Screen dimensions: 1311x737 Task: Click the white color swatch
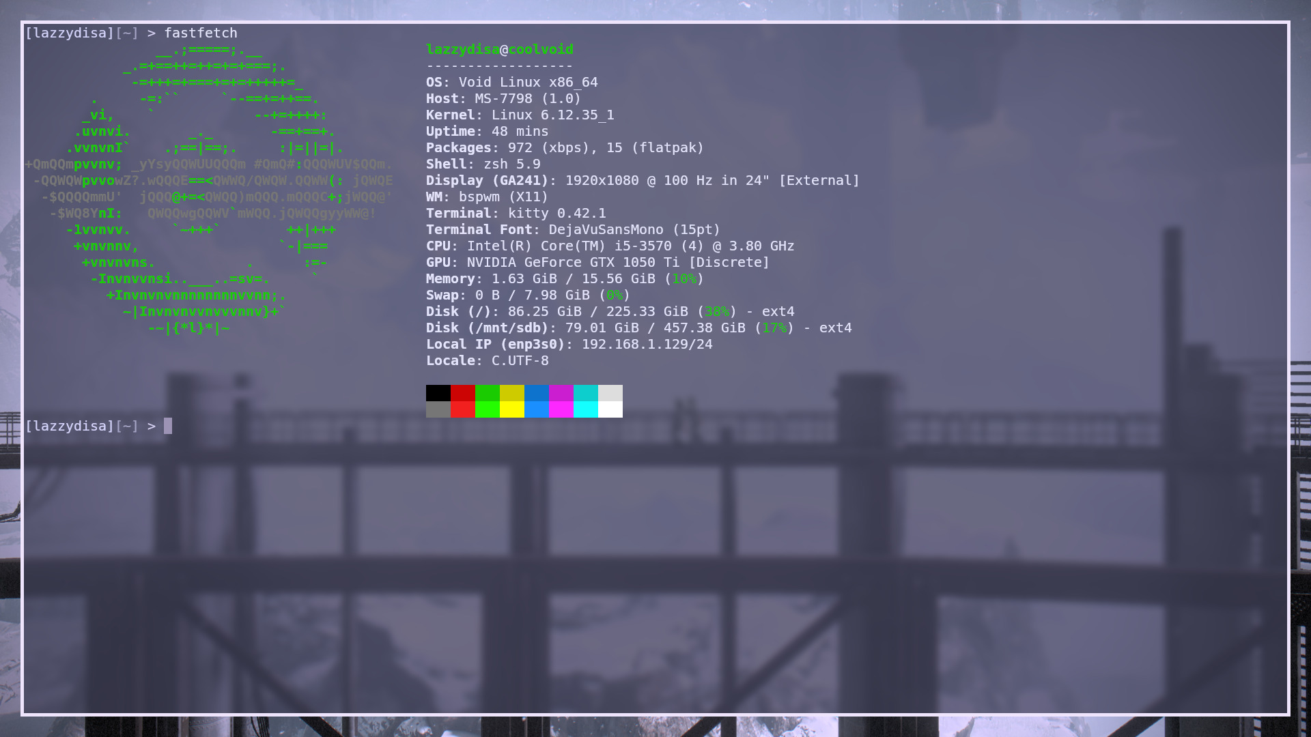click(610, 409)
